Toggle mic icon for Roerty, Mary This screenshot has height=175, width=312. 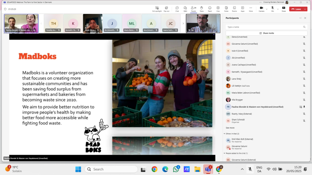tap(304, 114)
